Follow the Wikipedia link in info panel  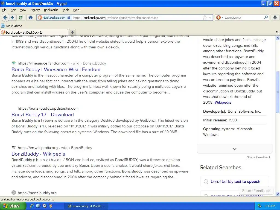click(x=223, y=102)
